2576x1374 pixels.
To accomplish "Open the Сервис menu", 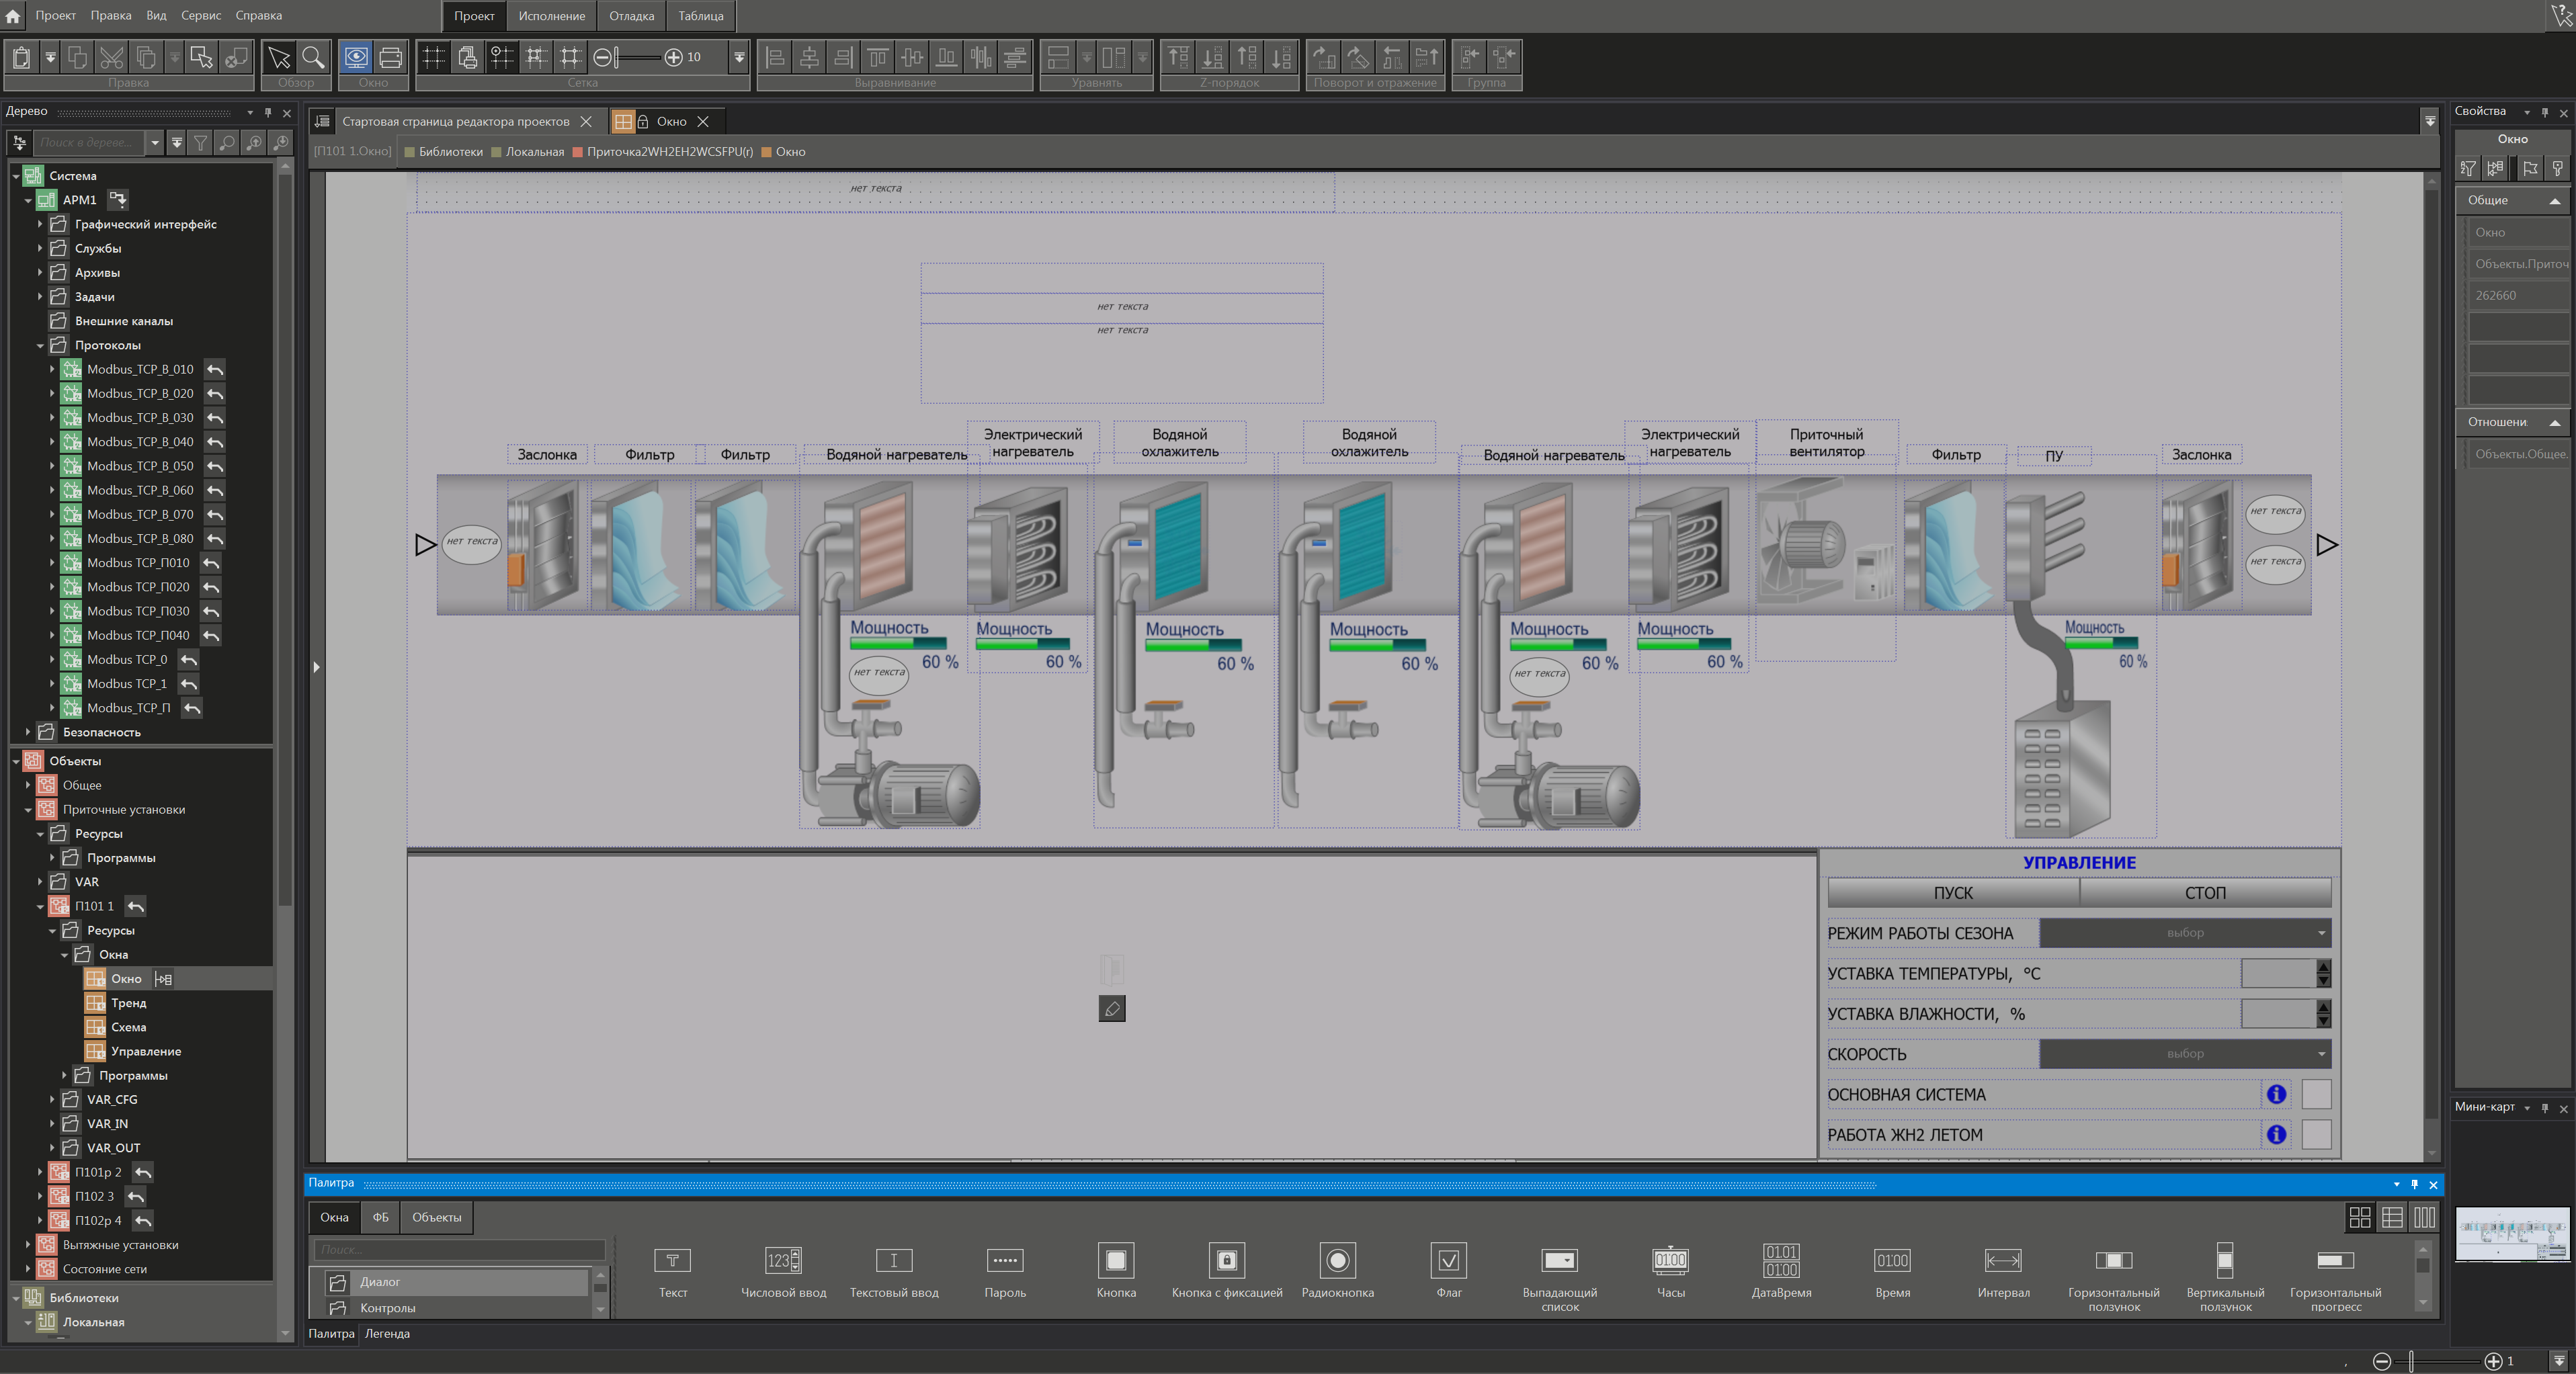I will [201, 15].
